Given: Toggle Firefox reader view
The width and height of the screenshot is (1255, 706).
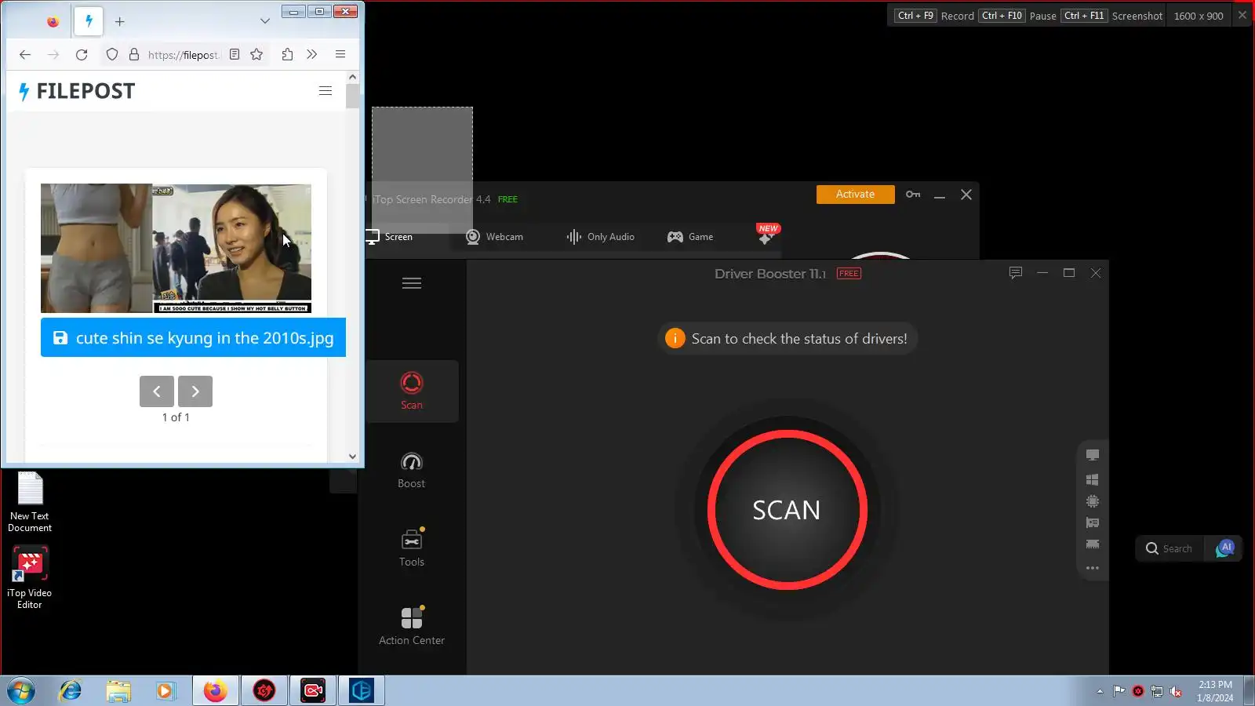Looking at the screenshot, I should 235,54.
